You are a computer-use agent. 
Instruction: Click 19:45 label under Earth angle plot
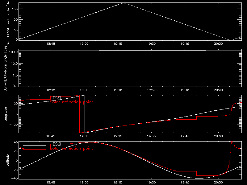(185, 43)
